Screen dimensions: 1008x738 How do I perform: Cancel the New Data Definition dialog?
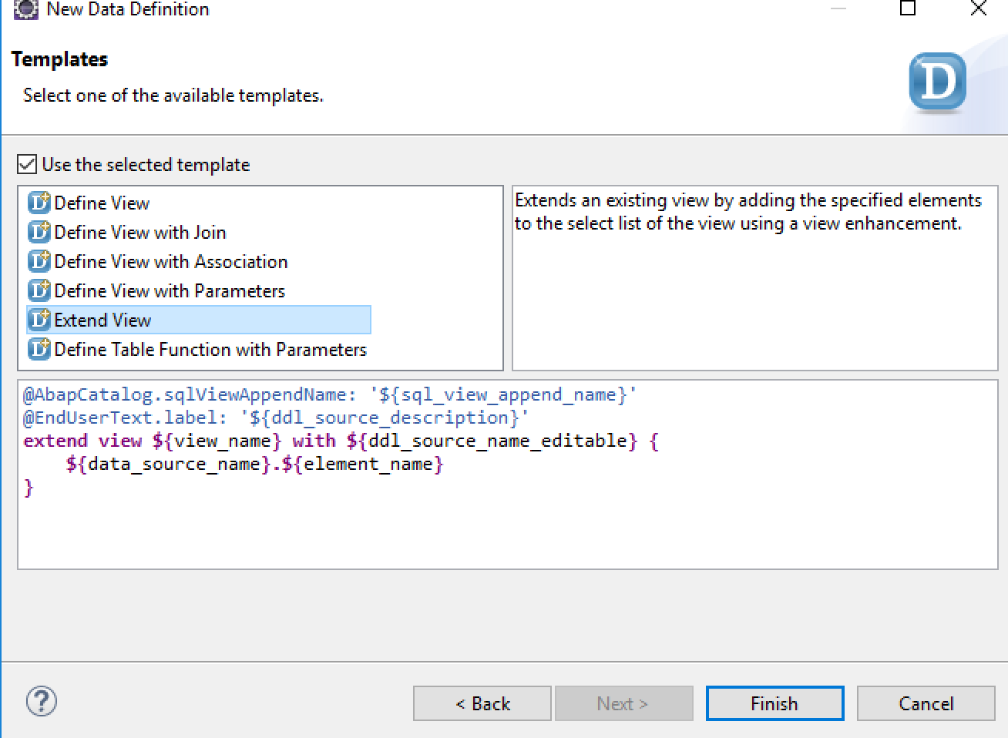[926, 703]
